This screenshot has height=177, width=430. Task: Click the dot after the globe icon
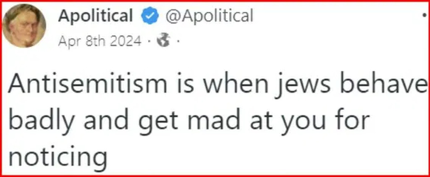pyautogui.click(x=177, y=42)
